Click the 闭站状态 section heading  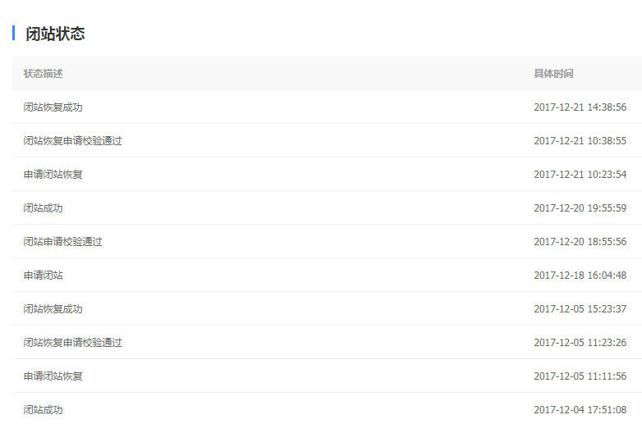pyautogui.click(x=55, y=34)
